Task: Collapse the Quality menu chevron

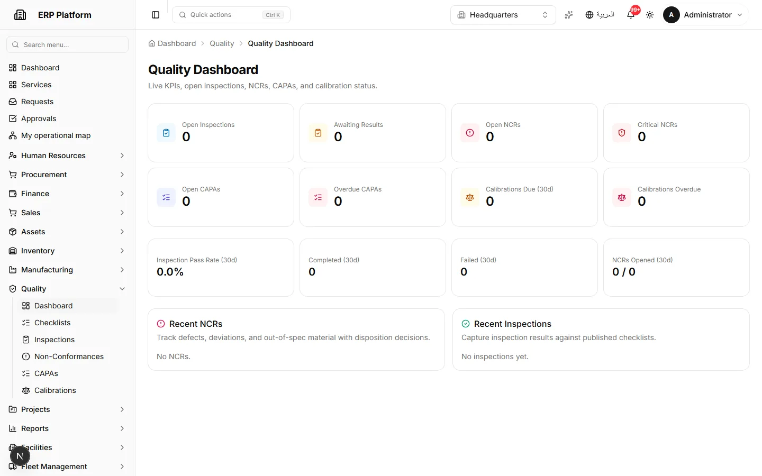Action: [122, 289]
